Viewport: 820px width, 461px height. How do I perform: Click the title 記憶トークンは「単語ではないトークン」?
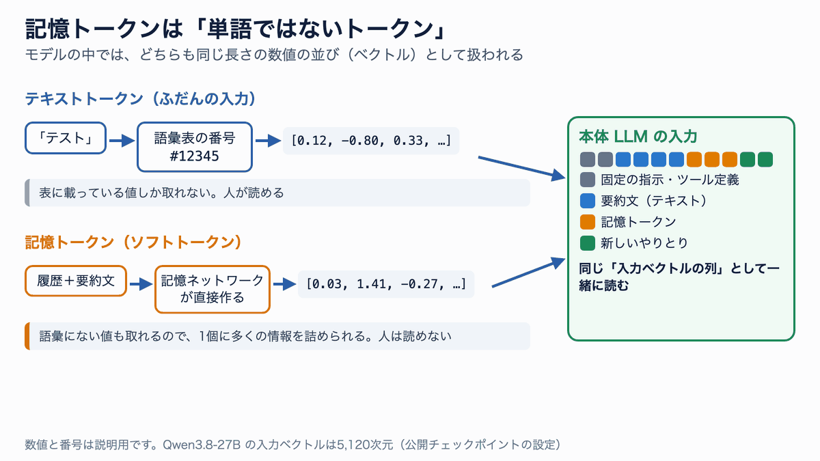pos(236,29)
